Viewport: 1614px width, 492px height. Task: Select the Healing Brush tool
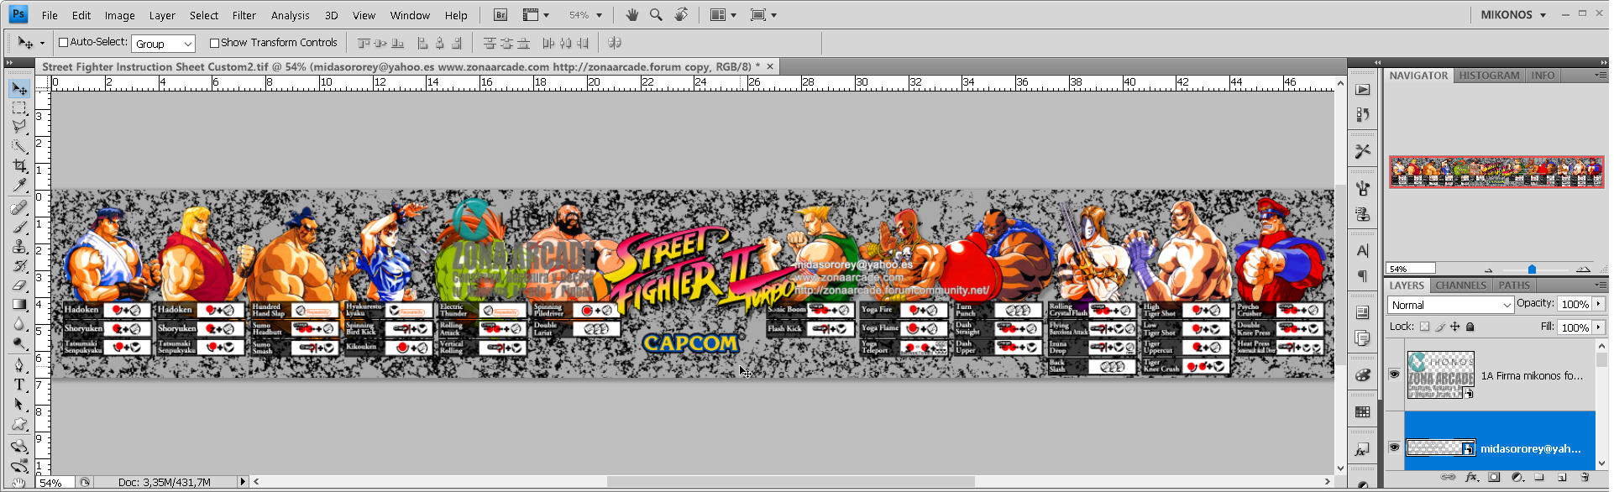19,207
